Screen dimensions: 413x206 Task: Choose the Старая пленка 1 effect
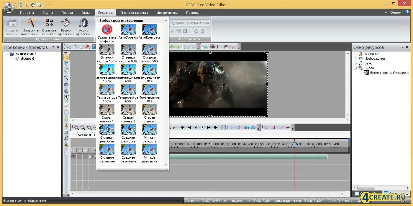tap(107, 109)
